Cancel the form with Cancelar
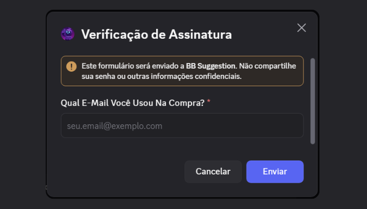Viewport: 367px width, 209px height. tap(213, 172)
